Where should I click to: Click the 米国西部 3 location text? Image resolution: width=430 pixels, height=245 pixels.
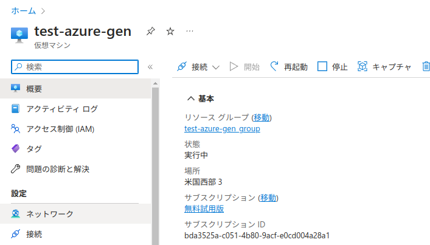[203, 182]
